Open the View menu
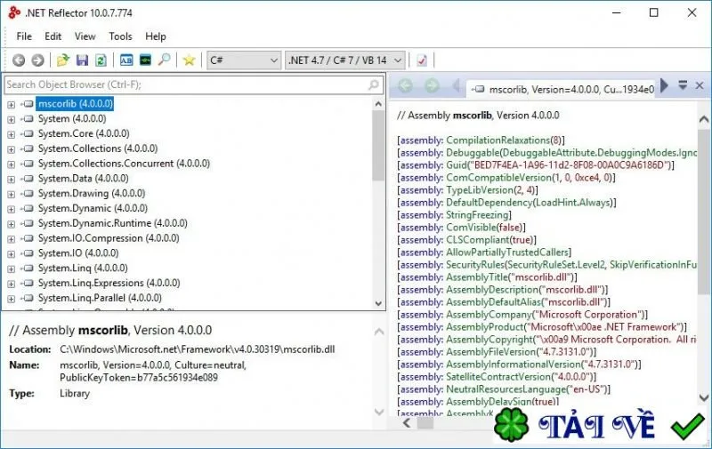This screenshot has height=449, width=712. coord(85,36)
